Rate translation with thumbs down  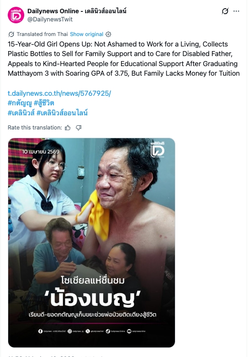pos(79,128)
